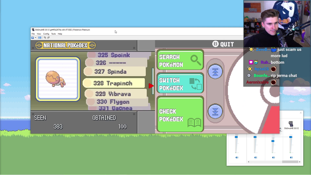Mute DeSmuME 0.9.12 in the volume mixer

point(291,157)
